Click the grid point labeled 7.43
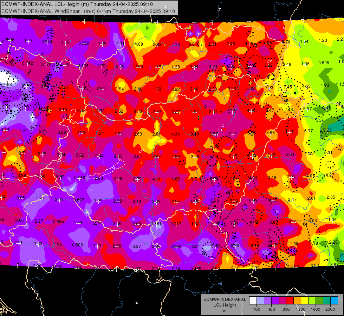The height and width of the screenshot is (316, 344). (x=289, y=109)
